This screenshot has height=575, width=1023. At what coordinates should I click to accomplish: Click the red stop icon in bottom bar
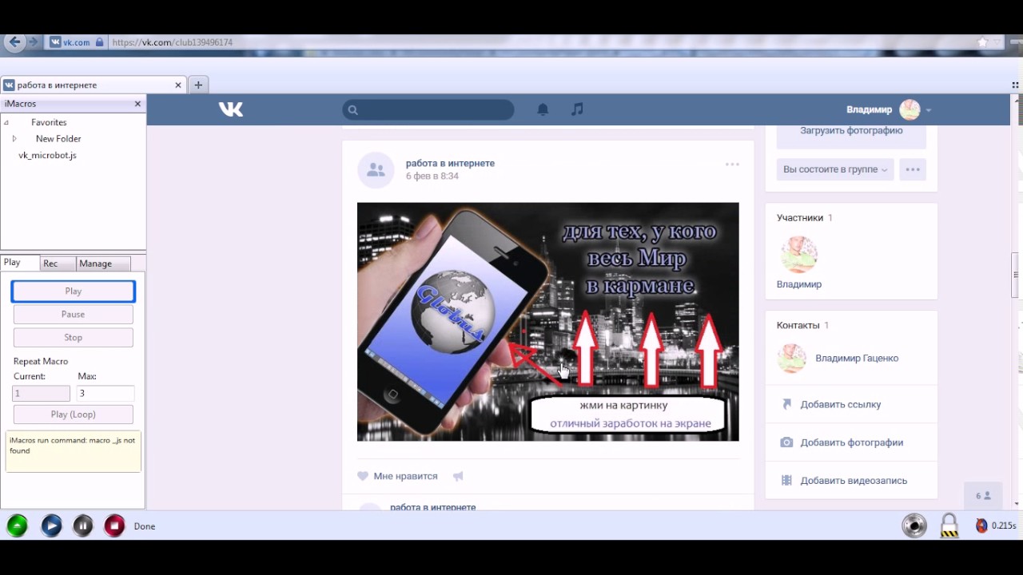click(x=114, y=525)
